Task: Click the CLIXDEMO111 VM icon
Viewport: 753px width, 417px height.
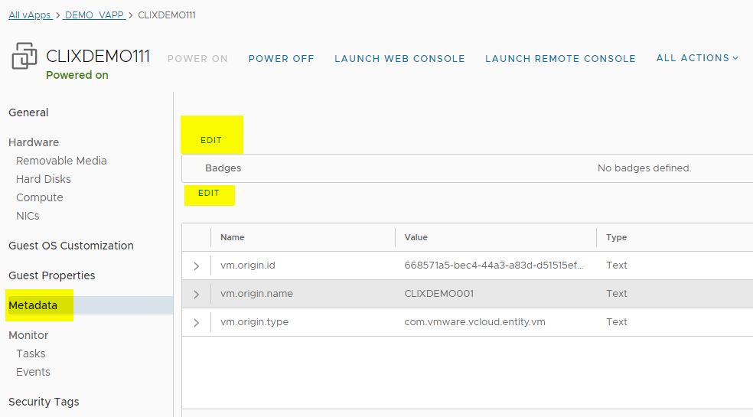Action: [24, 57]
